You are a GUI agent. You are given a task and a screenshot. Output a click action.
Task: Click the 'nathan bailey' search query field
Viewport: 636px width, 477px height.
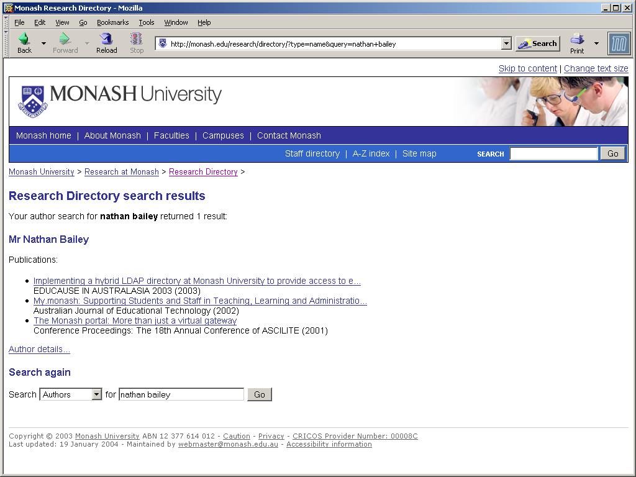pos(181,394)
